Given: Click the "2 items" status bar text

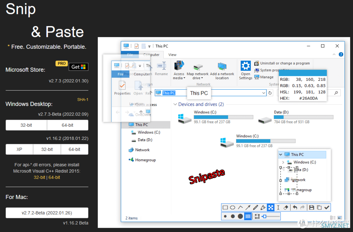Looking at the screenshot, I should tap(131, 218).
